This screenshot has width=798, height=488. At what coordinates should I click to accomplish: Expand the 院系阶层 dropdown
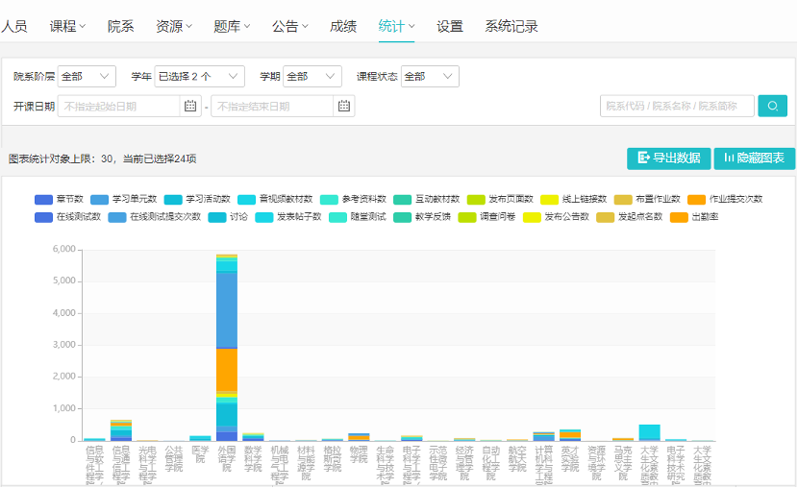click(87, 77)
